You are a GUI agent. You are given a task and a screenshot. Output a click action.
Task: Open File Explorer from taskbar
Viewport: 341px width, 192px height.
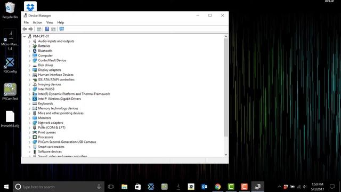(124, 187)
